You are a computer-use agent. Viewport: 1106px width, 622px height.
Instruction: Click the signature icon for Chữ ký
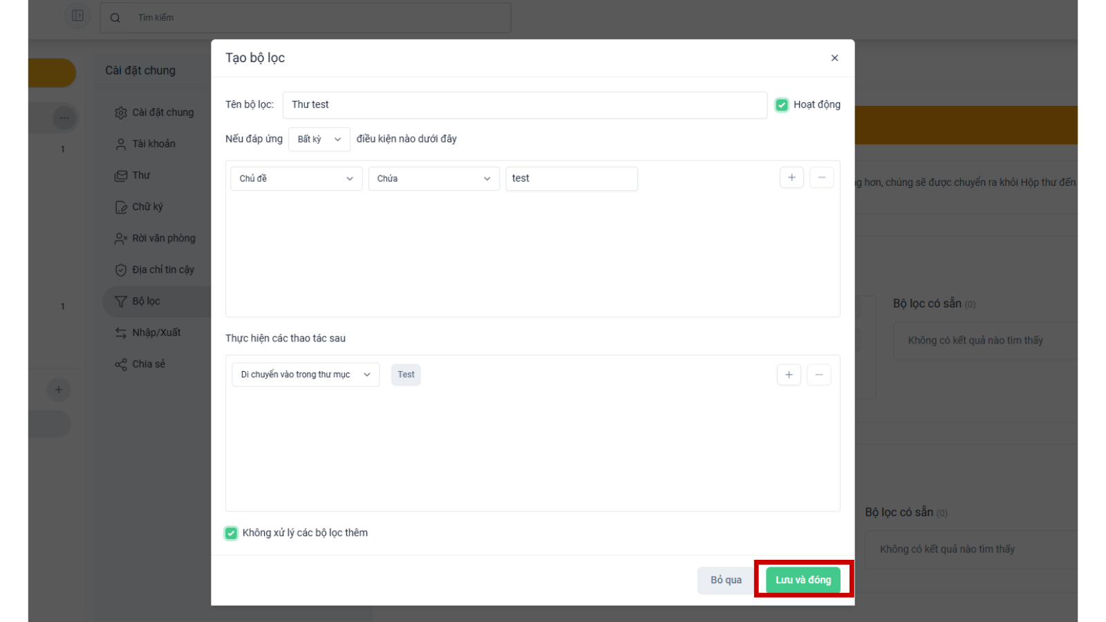point(121,207)
